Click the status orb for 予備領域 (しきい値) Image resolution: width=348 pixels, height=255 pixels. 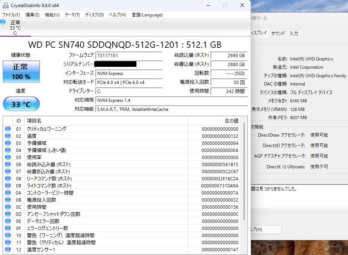8,150
